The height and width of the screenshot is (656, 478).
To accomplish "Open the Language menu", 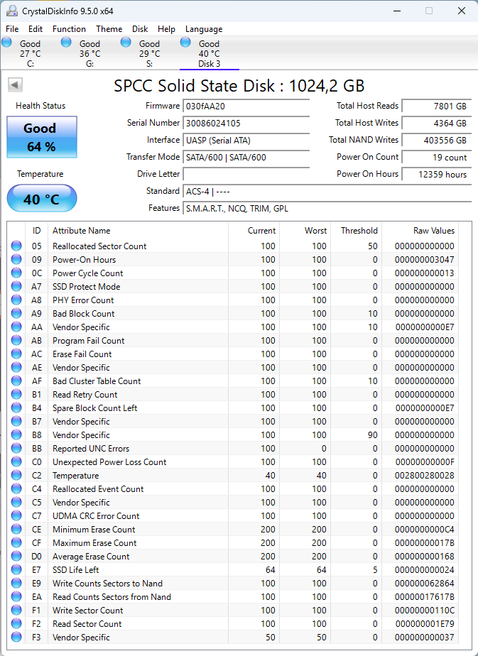I will pyautogui.click(x=204, y=29).
